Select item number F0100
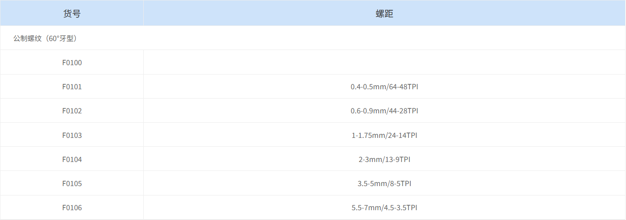The image size is (626, 220). point(72,62)
